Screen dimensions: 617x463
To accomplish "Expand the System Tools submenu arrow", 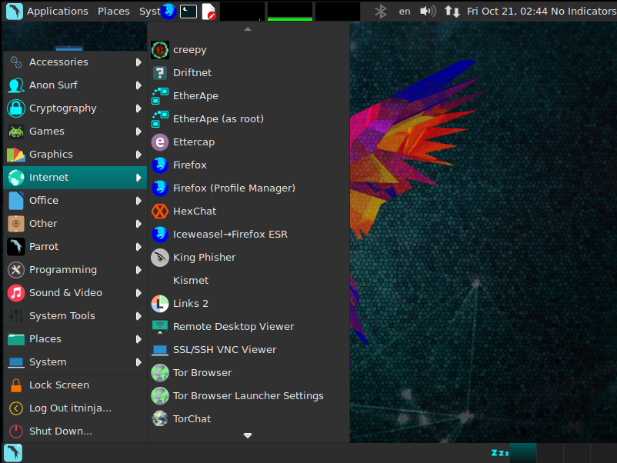I will tap(138, 316).
